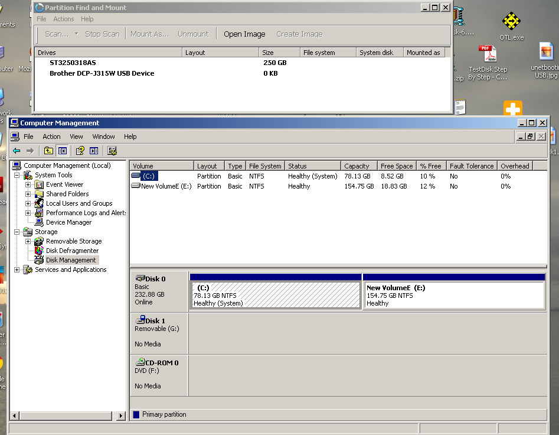Click the Forward arrow toolbar icon
This screenshot has height=435, width=559.
click(x=30, y=151)
